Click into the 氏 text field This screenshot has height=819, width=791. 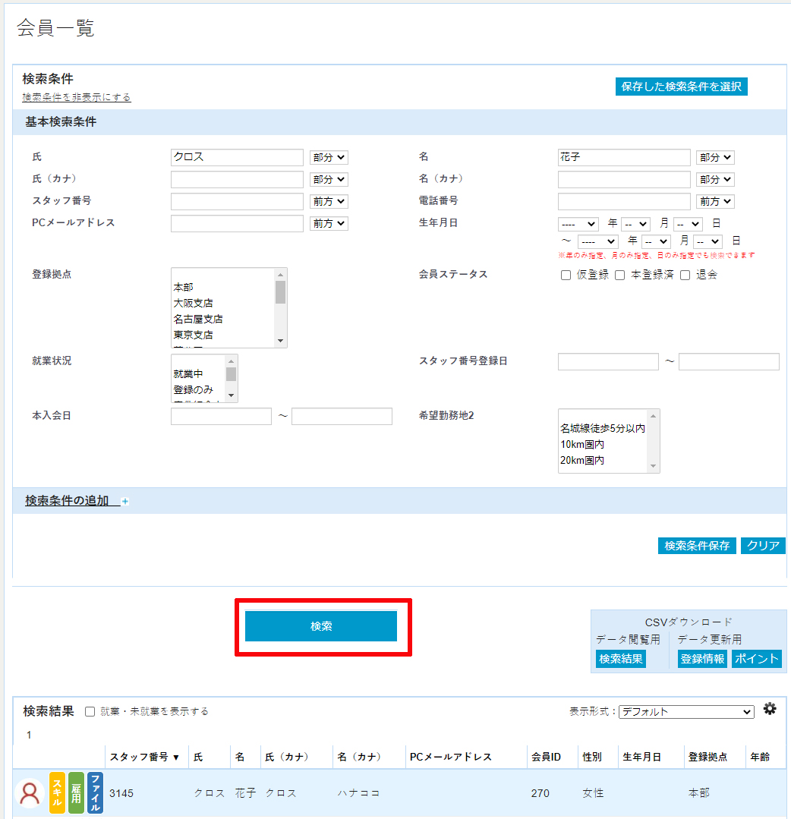(x=237, y=157)
